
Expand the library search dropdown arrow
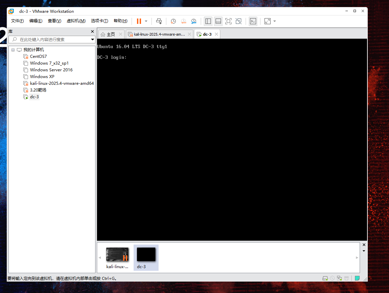(x=92, y=40)
